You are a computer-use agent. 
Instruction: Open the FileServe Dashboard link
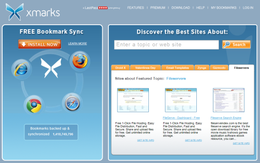[181, 118]
